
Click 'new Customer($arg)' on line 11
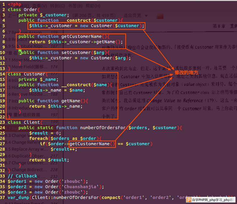point(104,58)
